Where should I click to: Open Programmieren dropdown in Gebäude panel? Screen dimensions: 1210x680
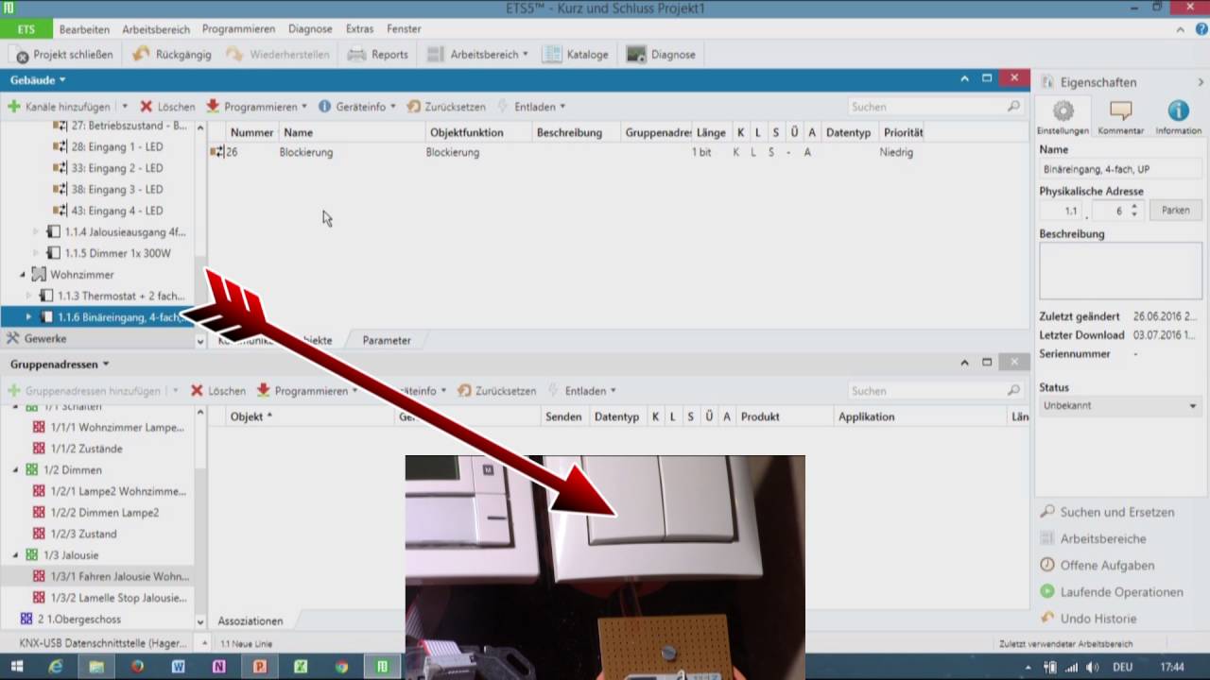[x=257, y=107]
